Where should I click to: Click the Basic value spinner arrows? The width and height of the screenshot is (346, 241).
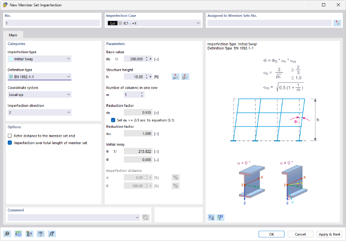(x=147, y=59)
